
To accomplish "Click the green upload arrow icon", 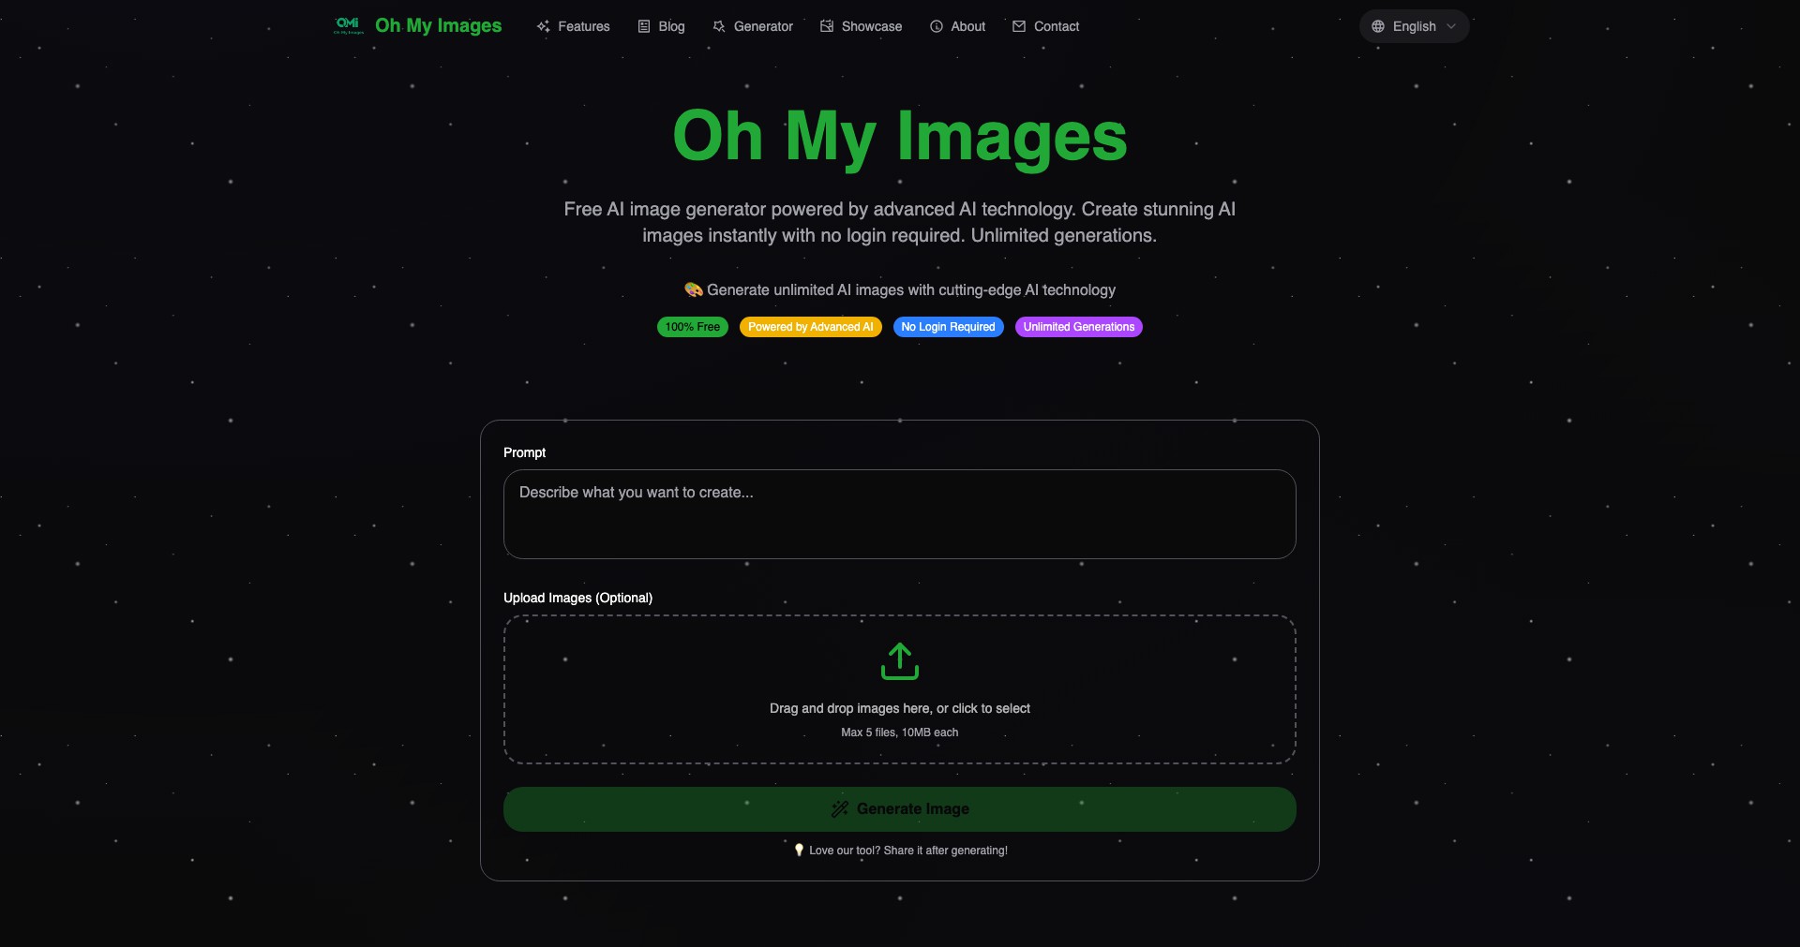I will click(x=900, y=660).
